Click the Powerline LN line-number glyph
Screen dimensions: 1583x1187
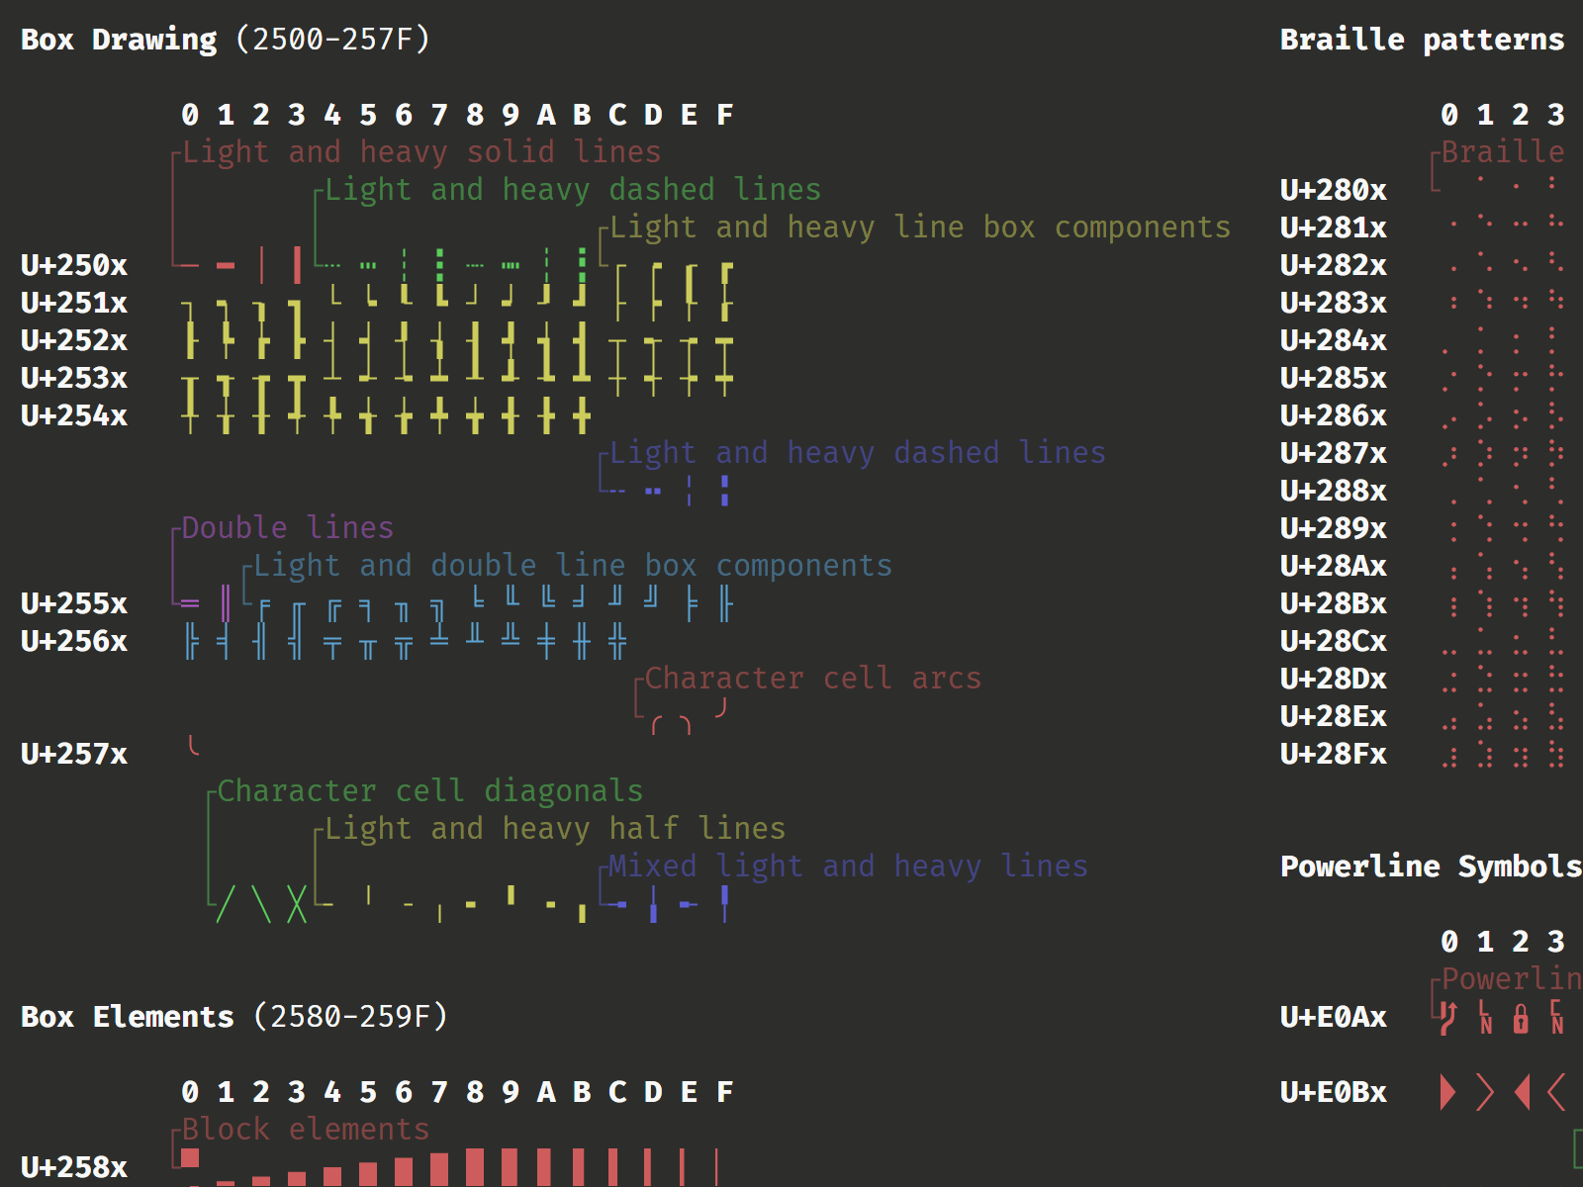point(1485,1017)
